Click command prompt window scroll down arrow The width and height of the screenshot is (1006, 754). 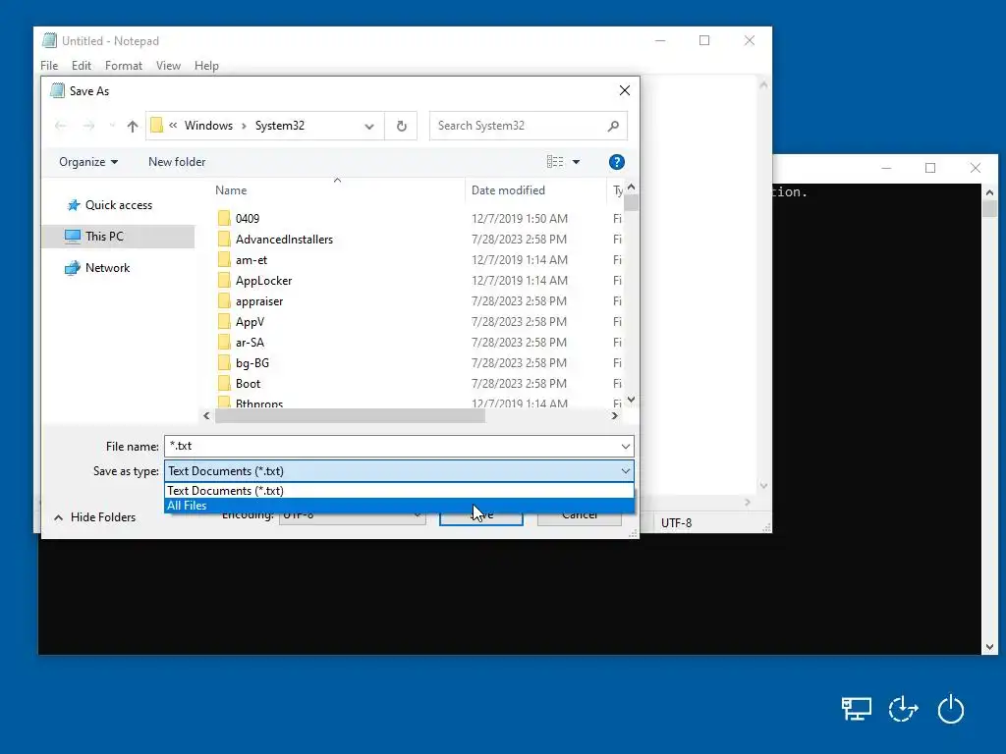click(x=989, y=647)
